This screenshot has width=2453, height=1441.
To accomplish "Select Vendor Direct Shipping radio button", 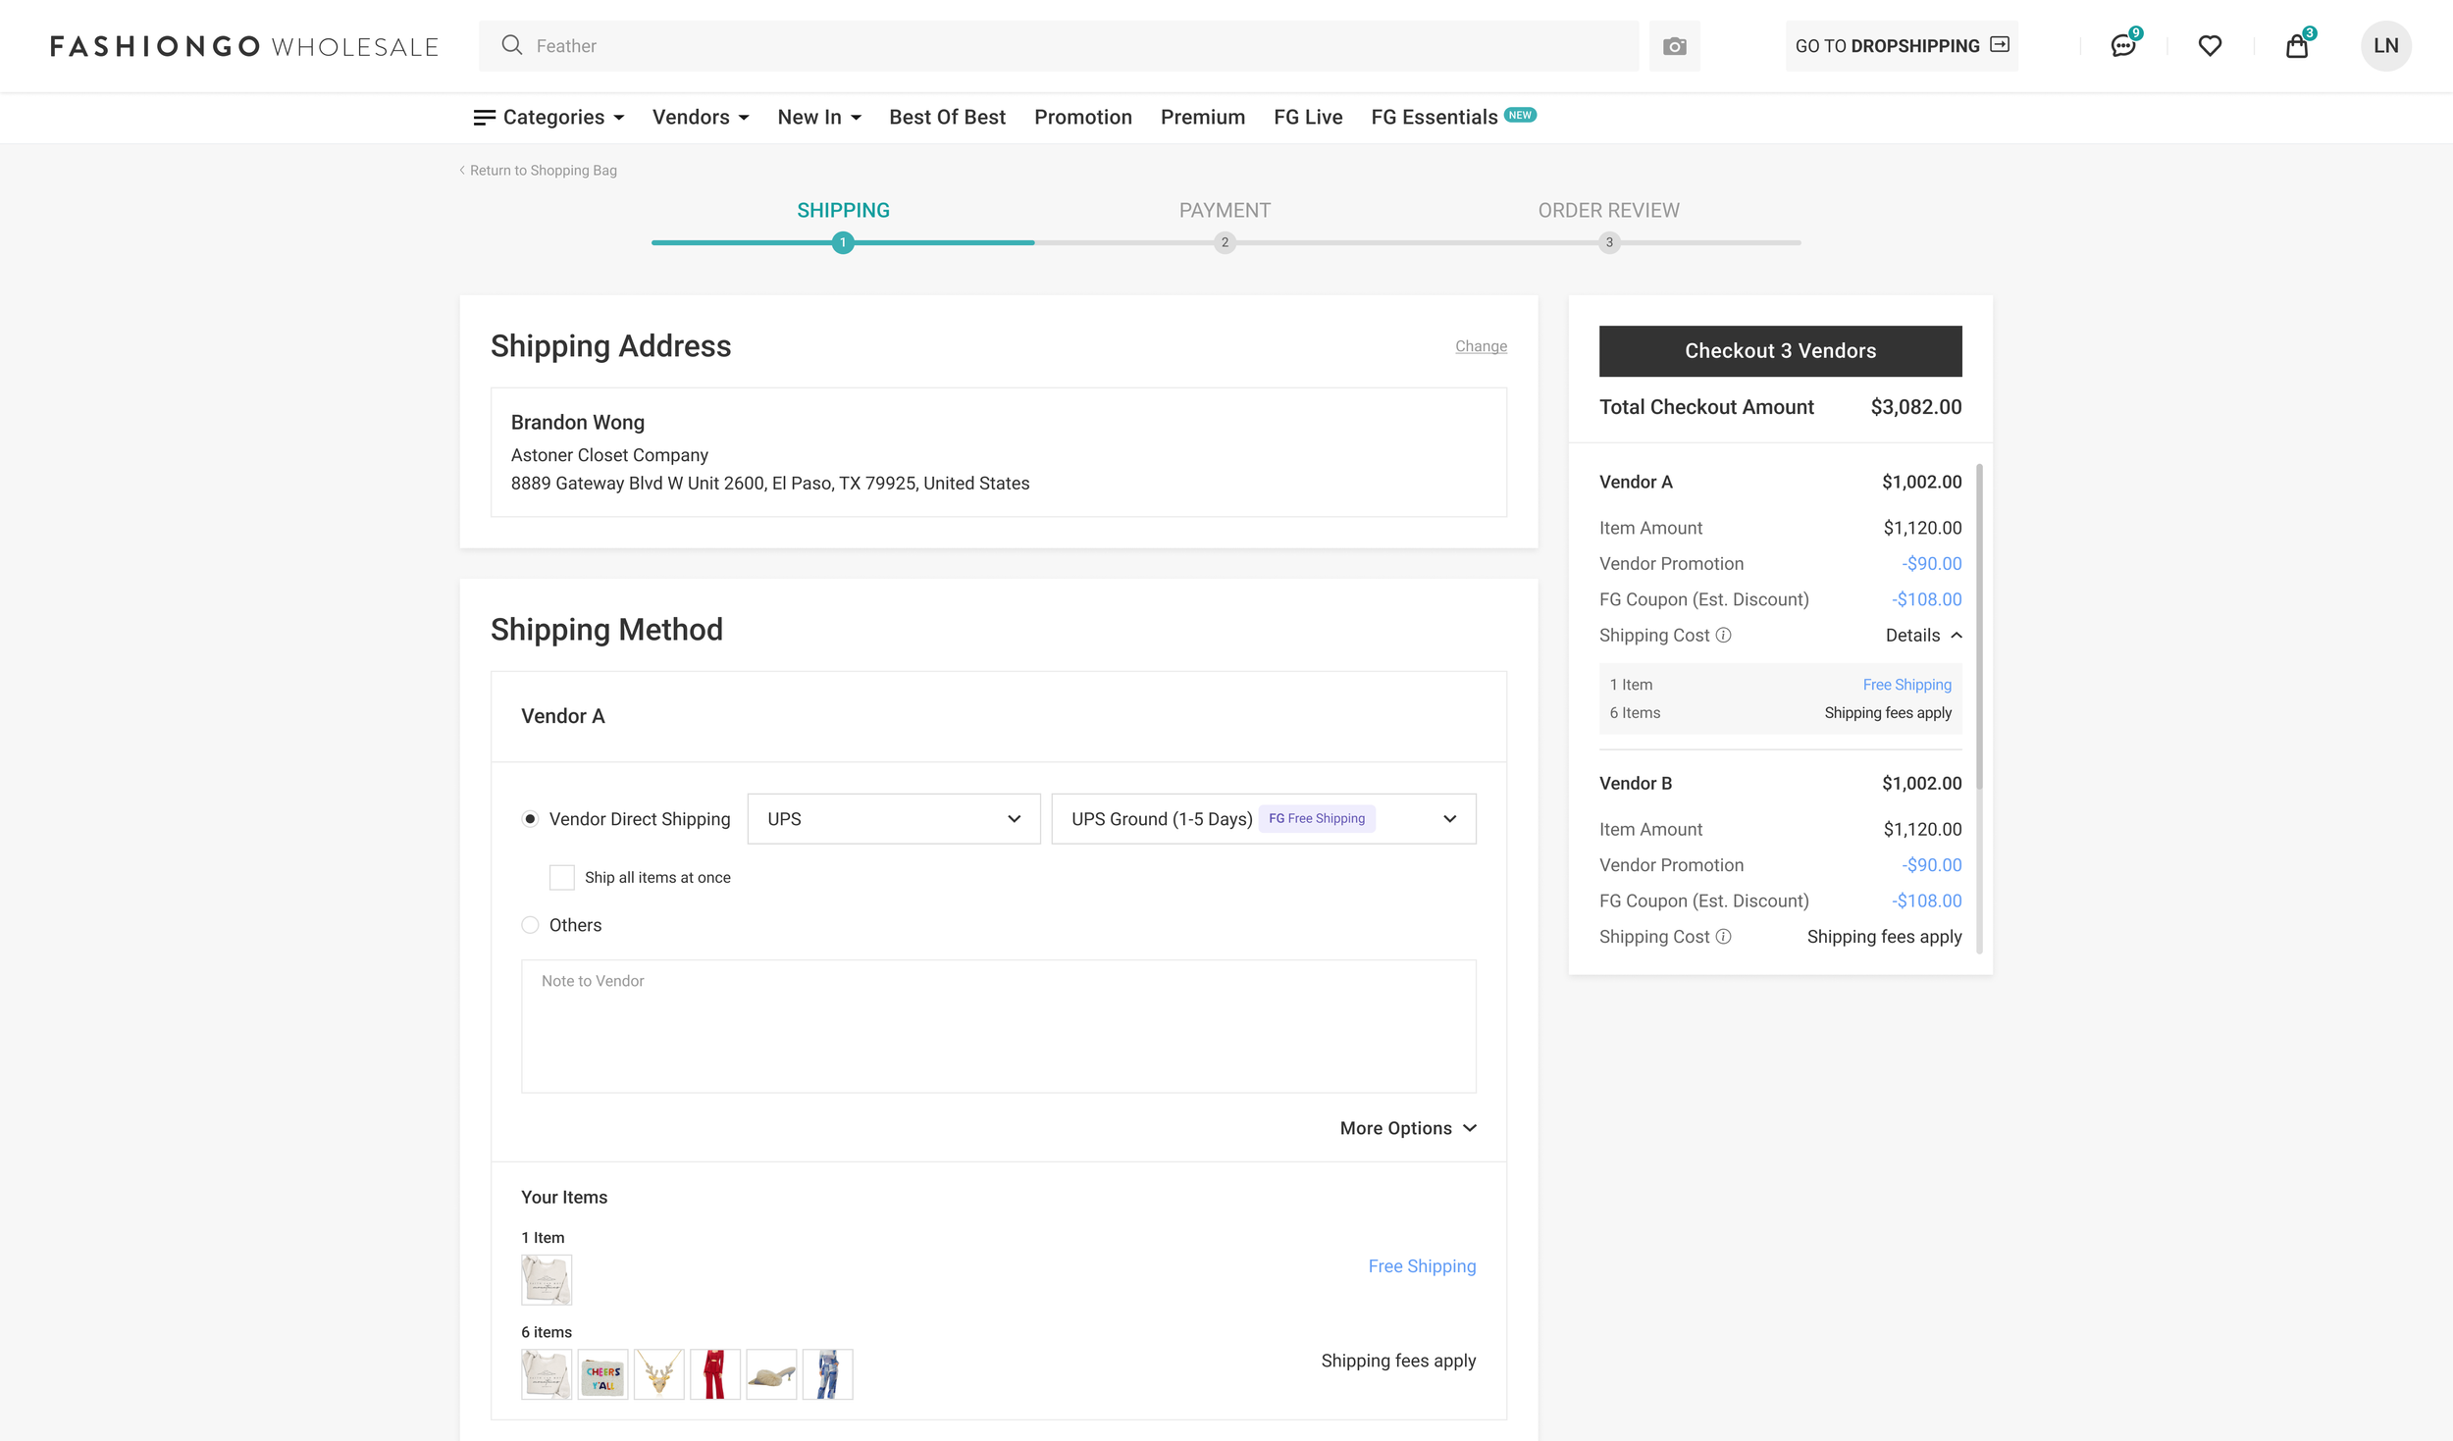I will 530,819.
